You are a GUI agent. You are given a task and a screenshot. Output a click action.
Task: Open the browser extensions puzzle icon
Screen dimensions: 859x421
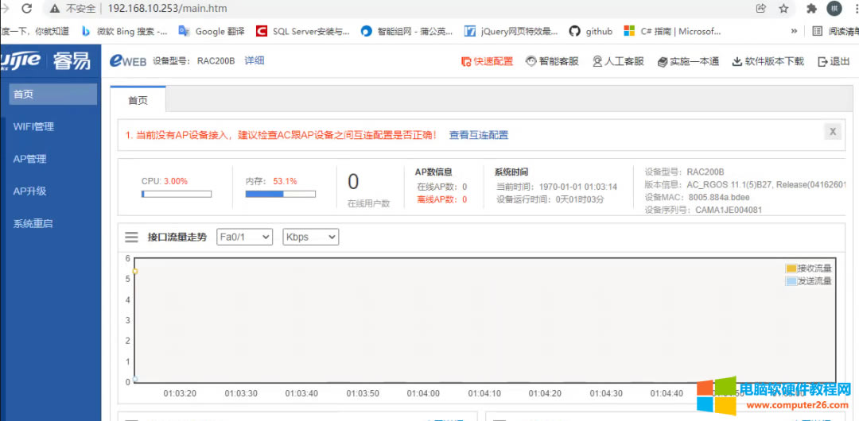click(811, 9)
